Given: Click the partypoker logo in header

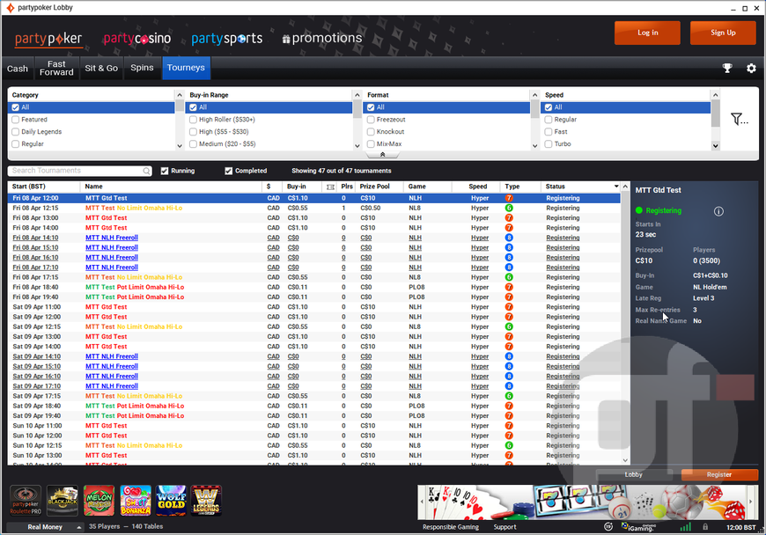Looking at the screenshot, I should [48, 39].
